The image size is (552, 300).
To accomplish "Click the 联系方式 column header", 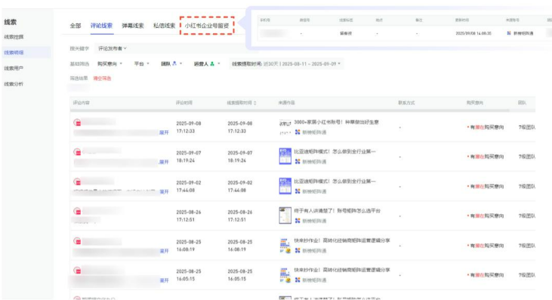I will coord(406,103).
